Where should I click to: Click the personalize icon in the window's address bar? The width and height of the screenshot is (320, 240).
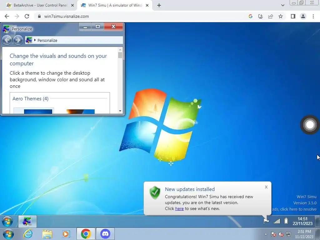point(29,40)
